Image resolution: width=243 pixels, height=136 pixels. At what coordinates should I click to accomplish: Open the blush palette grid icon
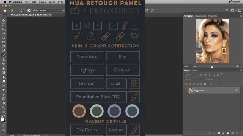[x=134, y=83]
